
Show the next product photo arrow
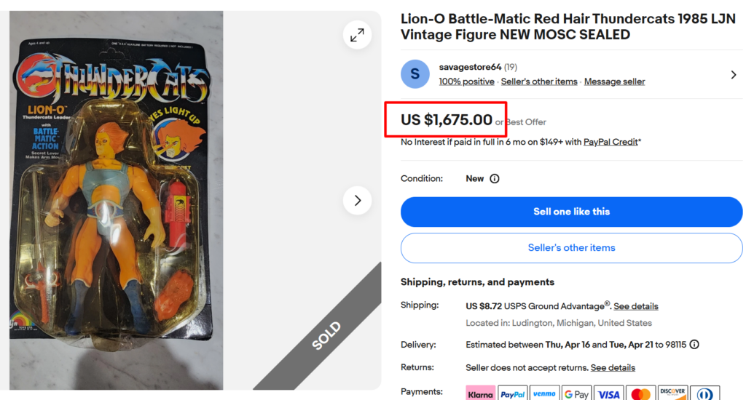coord(357,200)
